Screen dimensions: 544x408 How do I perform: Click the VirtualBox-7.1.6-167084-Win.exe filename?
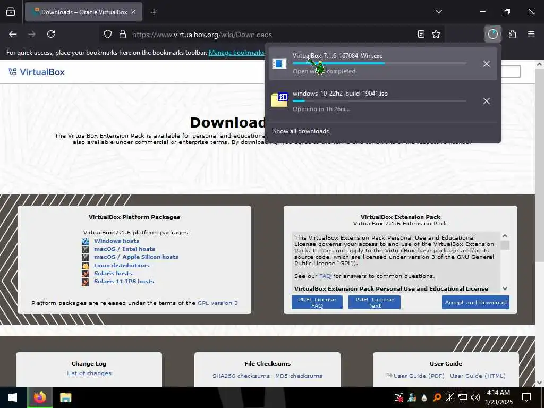click(x=337, y=55)
